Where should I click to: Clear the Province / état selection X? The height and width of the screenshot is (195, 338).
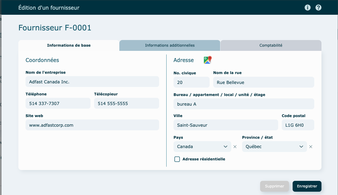point(311,147)
